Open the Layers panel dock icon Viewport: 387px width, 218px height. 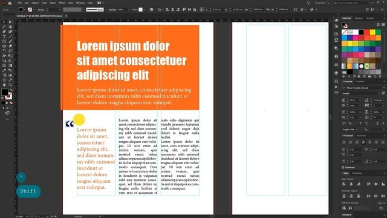(336, 73)
